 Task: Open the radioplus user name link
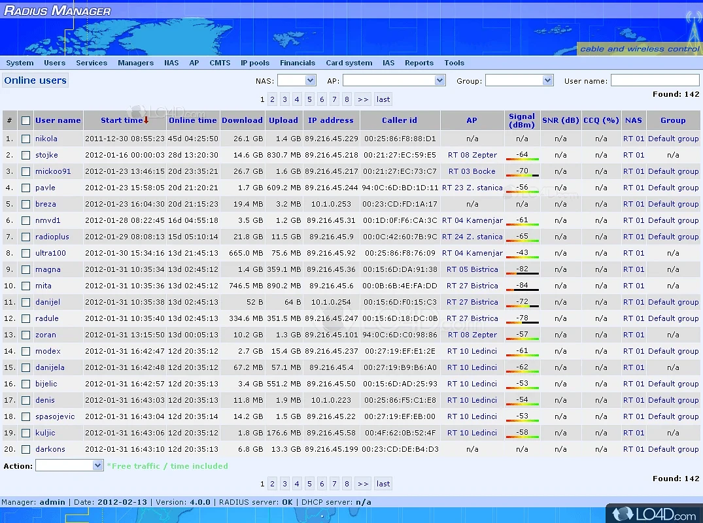(52, 237)
